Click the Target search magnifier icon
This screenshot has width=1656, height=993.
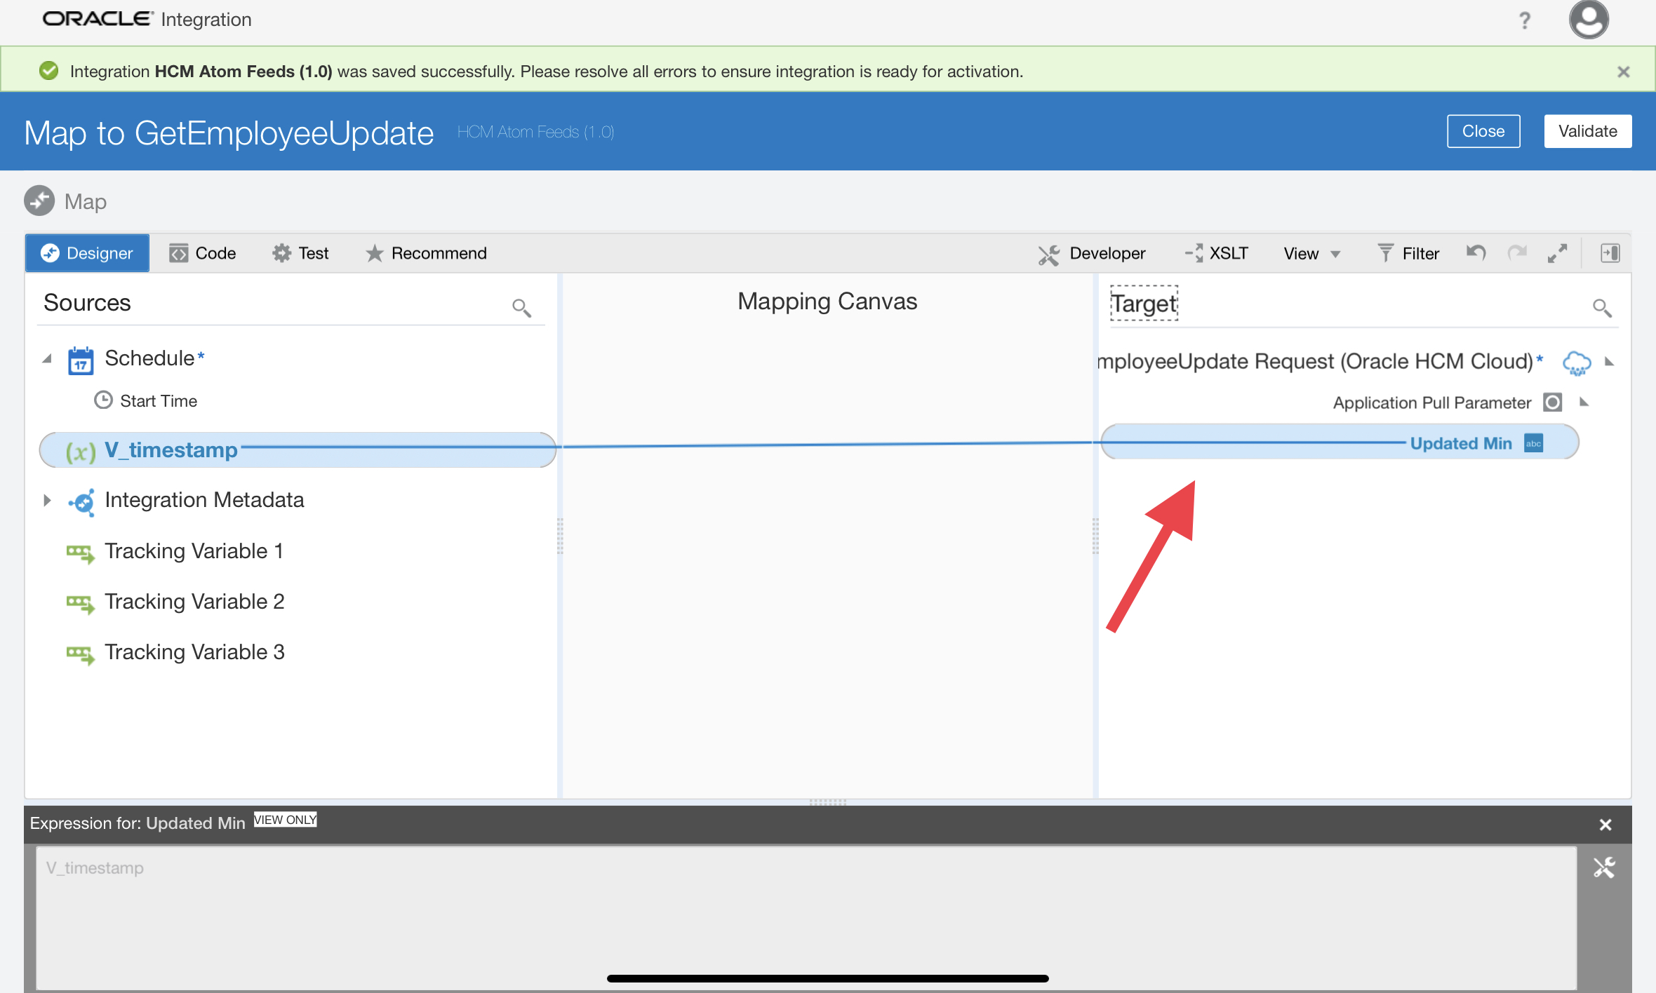(1601, 307)
